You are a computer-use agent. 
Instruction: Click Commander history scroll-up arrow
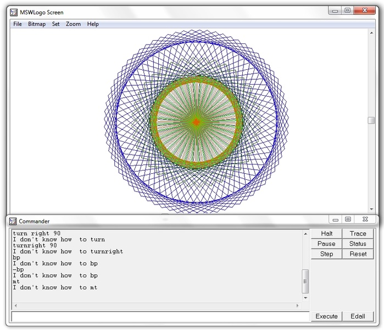pos(305,234)
